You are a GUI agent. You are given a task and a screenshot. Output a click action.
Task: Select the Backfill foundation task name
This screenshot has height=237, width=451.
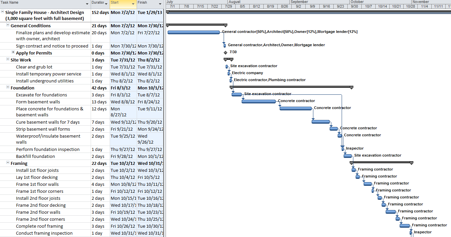click(x=35, y=156)
